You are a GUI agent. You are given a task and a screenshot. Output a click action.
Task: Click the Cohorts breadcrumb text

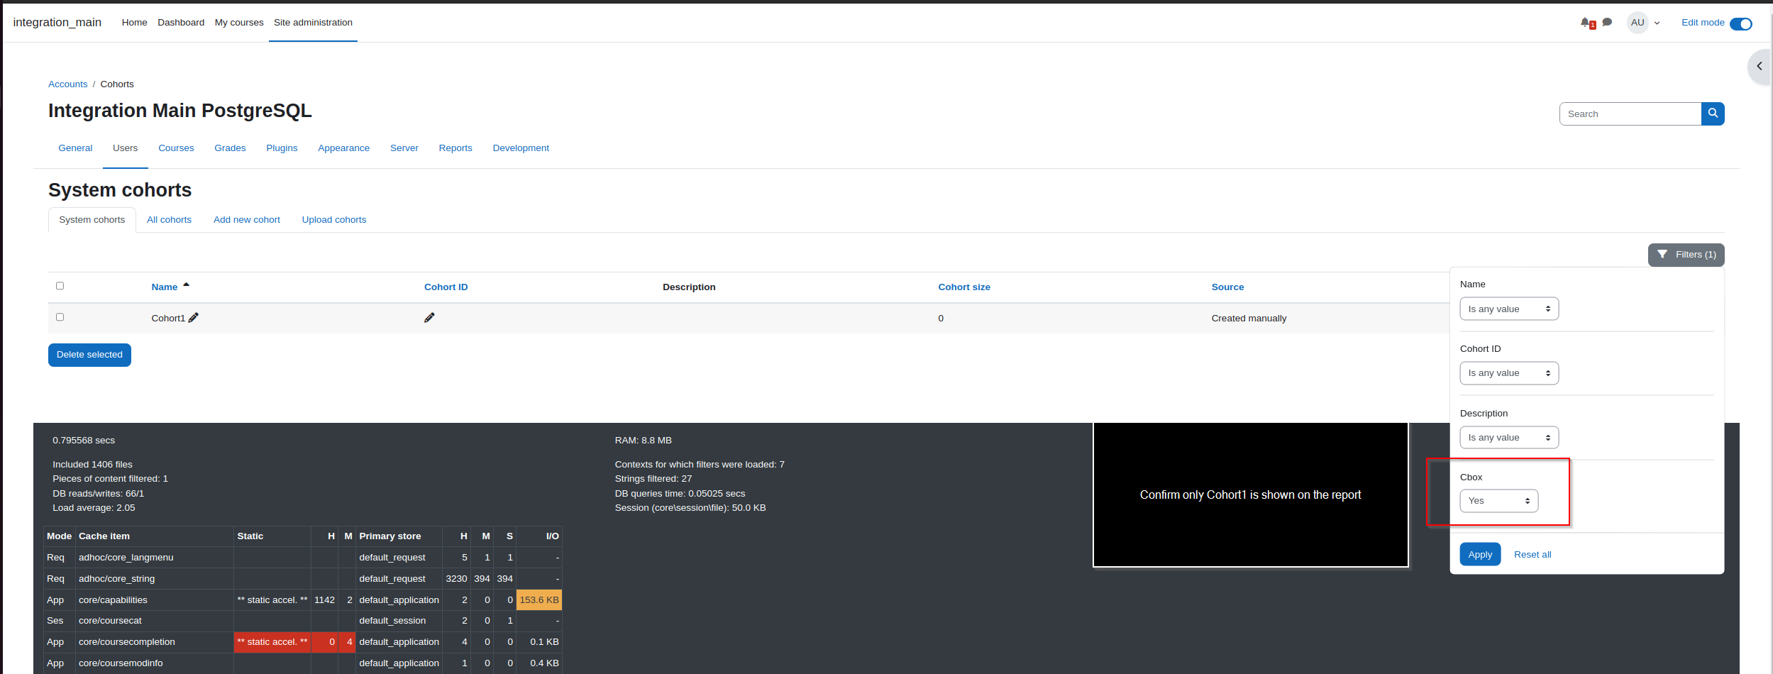[x=117, y=84]
